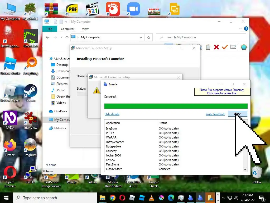This screenshot has height=203, width=270.
Task: Click in the Search My Computer box
Action: point(201,37)
